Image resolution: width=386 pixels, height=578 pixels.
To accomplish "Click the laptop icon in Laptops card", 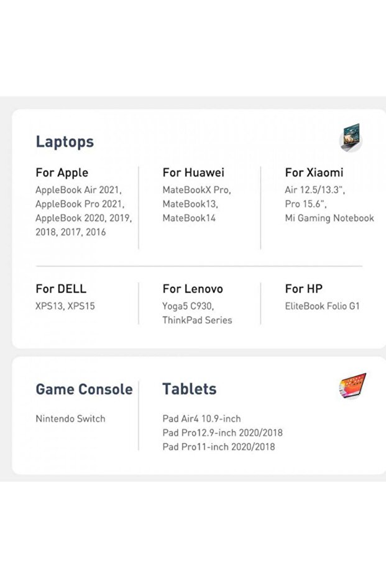I will tap(351, 138).
